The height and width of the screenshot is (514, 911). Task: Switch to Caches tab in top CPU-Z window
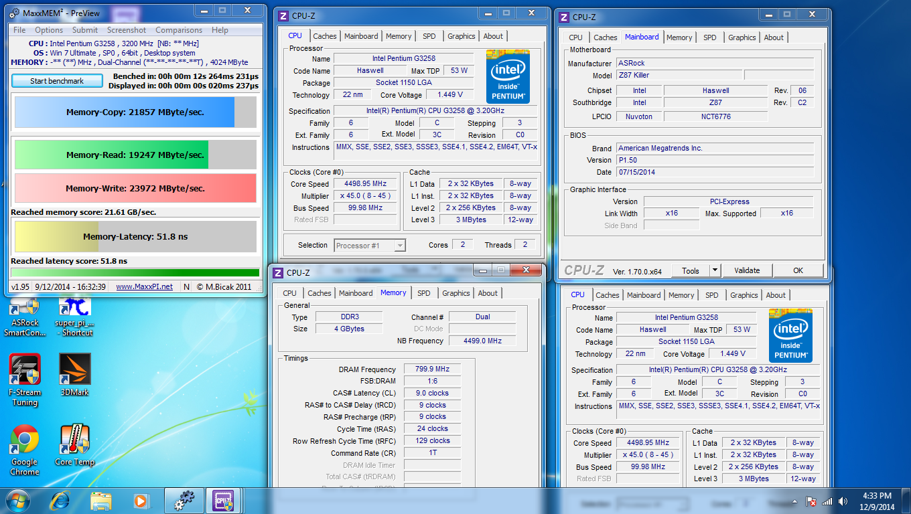325,36
